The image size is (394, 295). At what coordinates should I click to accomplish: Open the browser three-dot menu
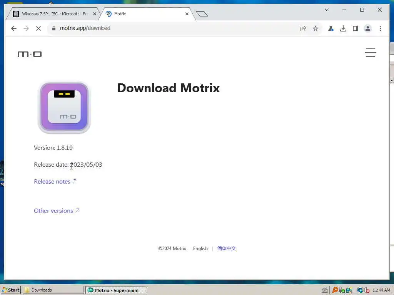pos(380,28)
